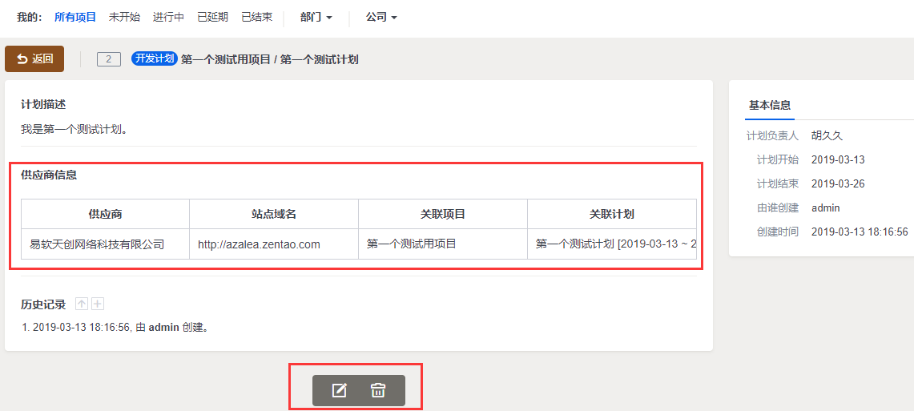This screenshot has width=914, height=411.
Task: Click the 计划描述 heading
Action: tap(43, 105)
